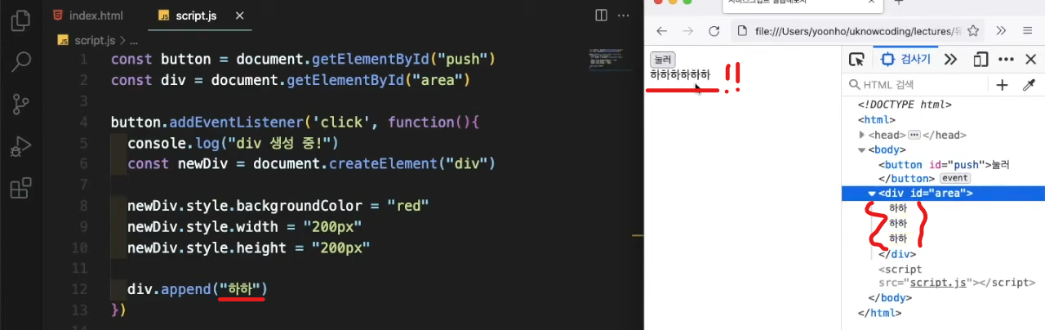
Task: Close the DevTools panel
Action: 1030,60
